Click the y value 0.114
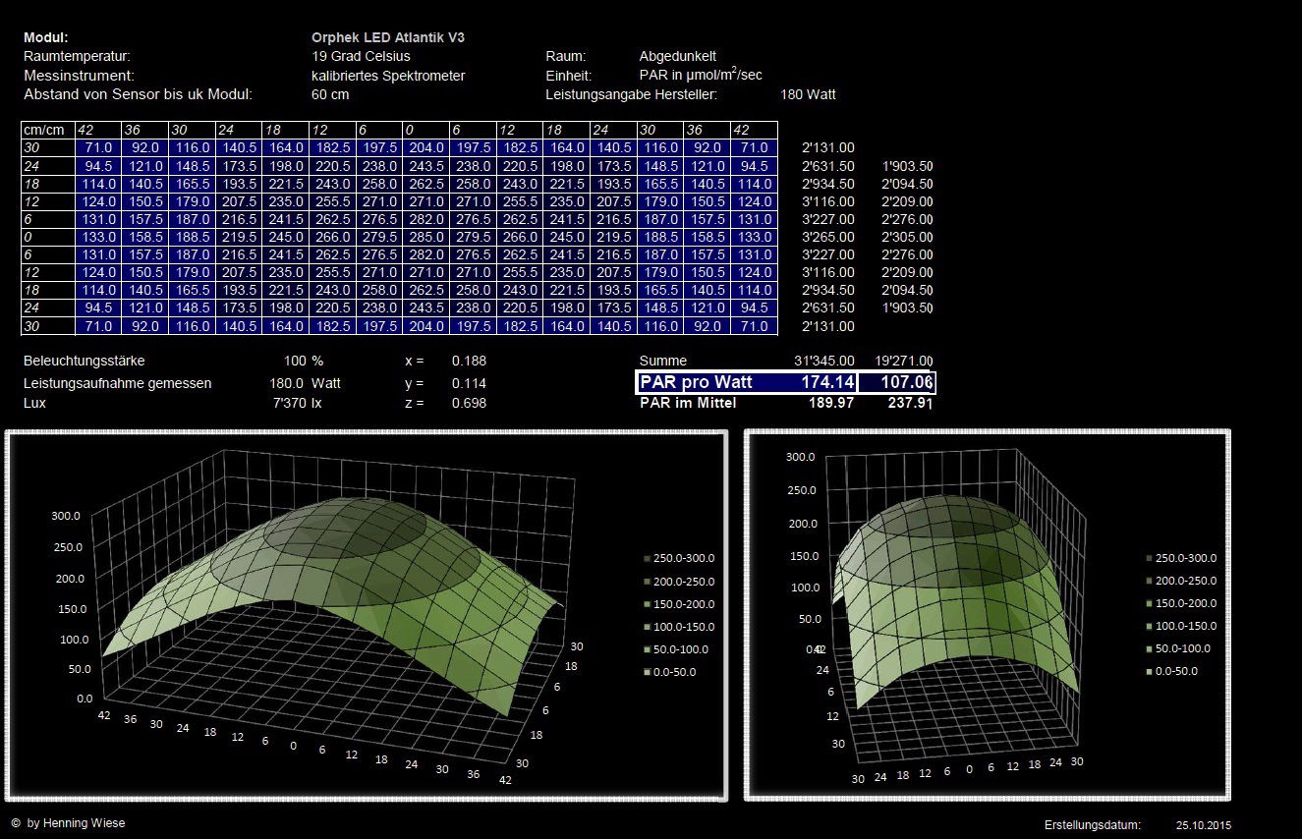The width and height of the screenshot is (1302, 839). pyautogui.click(x=469, y=383)
